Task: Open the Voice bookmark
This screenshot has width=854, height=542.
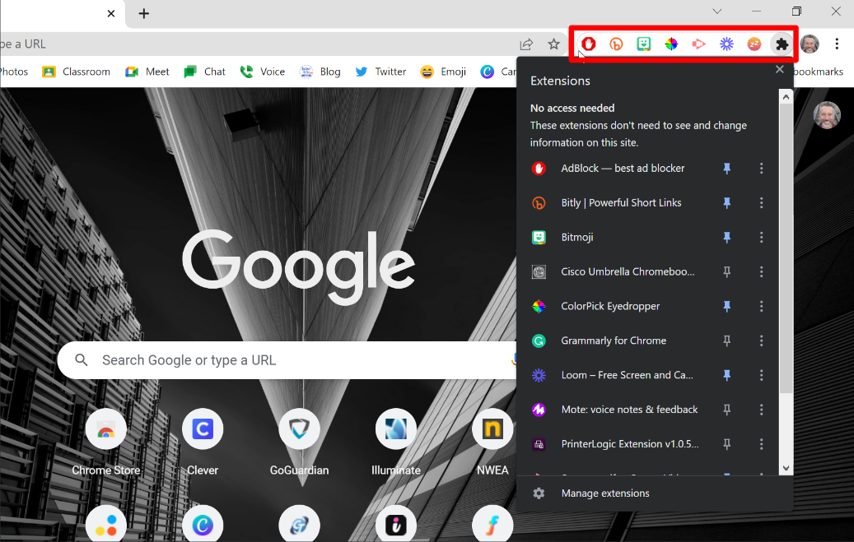Action: tap(263, 72)
